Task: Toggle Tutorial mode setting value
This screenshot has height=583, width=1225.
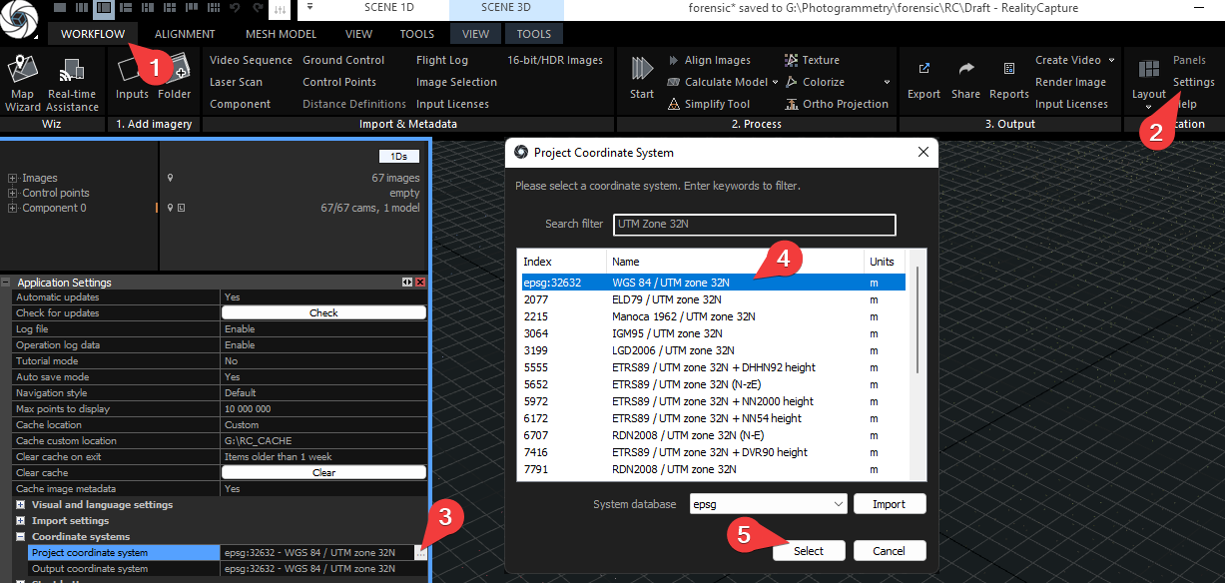Action: click(322, 361)
